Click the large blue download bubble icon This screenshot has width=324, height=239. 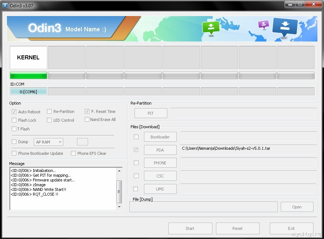[x=285, y=28]
